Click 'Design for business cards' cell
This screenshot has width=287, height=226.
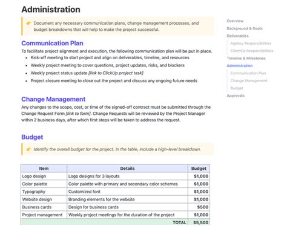(127, 207)
